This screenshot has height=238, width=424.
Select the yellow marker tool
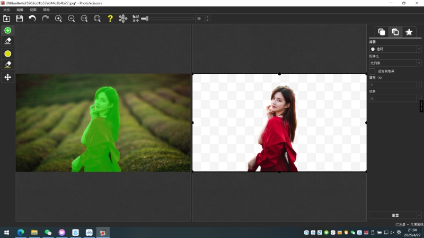click(7, 54)
